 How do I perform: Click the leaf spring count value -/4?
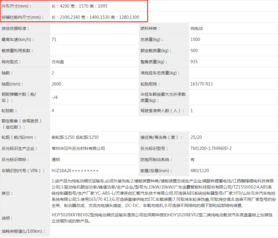[x=54, y=97]
